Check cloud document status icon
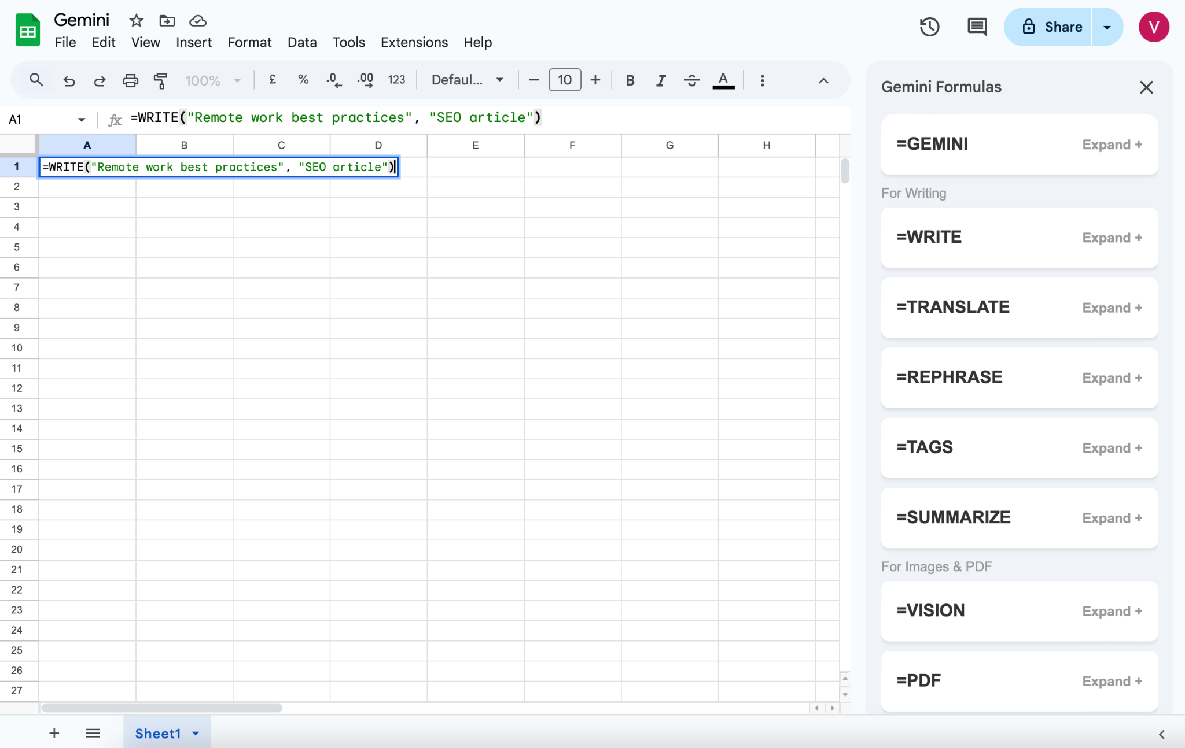This screenshot has width=1185, height=748. [x=198, y=21]
